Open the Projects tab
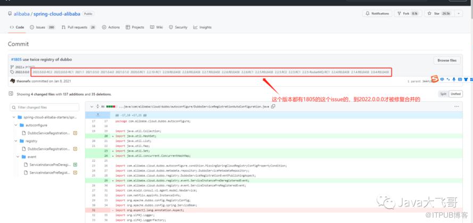The width and height of the screenshot is (473, 223). tap(135, 27)
